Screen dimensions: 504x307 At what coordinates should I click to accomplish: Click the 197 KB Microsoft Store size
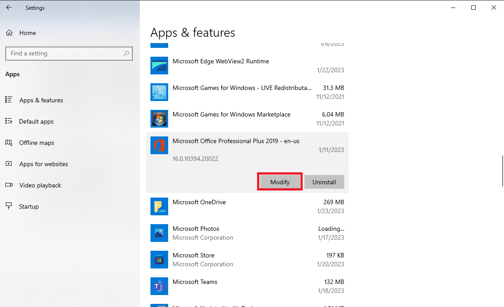tap(335, 255)
